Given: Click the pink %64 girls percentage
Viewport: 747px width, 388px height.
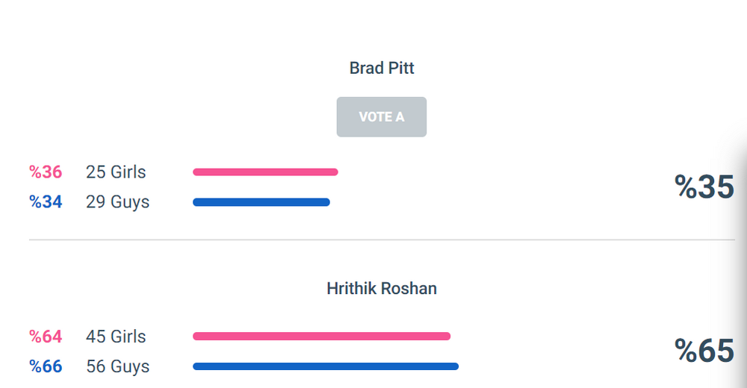Looking at the screenshot, I should [x=46, y=337].
